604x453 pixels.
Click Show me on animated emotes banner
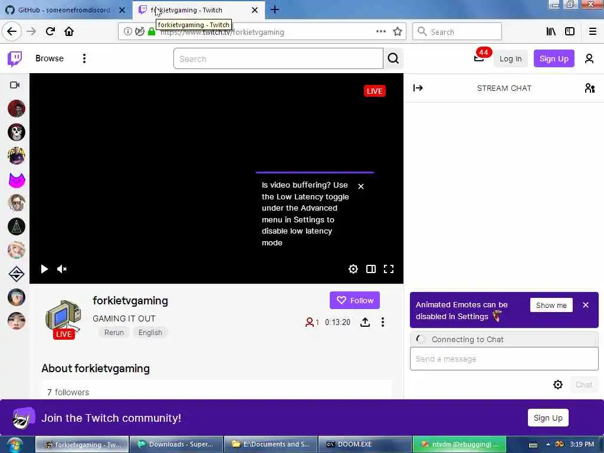click(552, 305)
